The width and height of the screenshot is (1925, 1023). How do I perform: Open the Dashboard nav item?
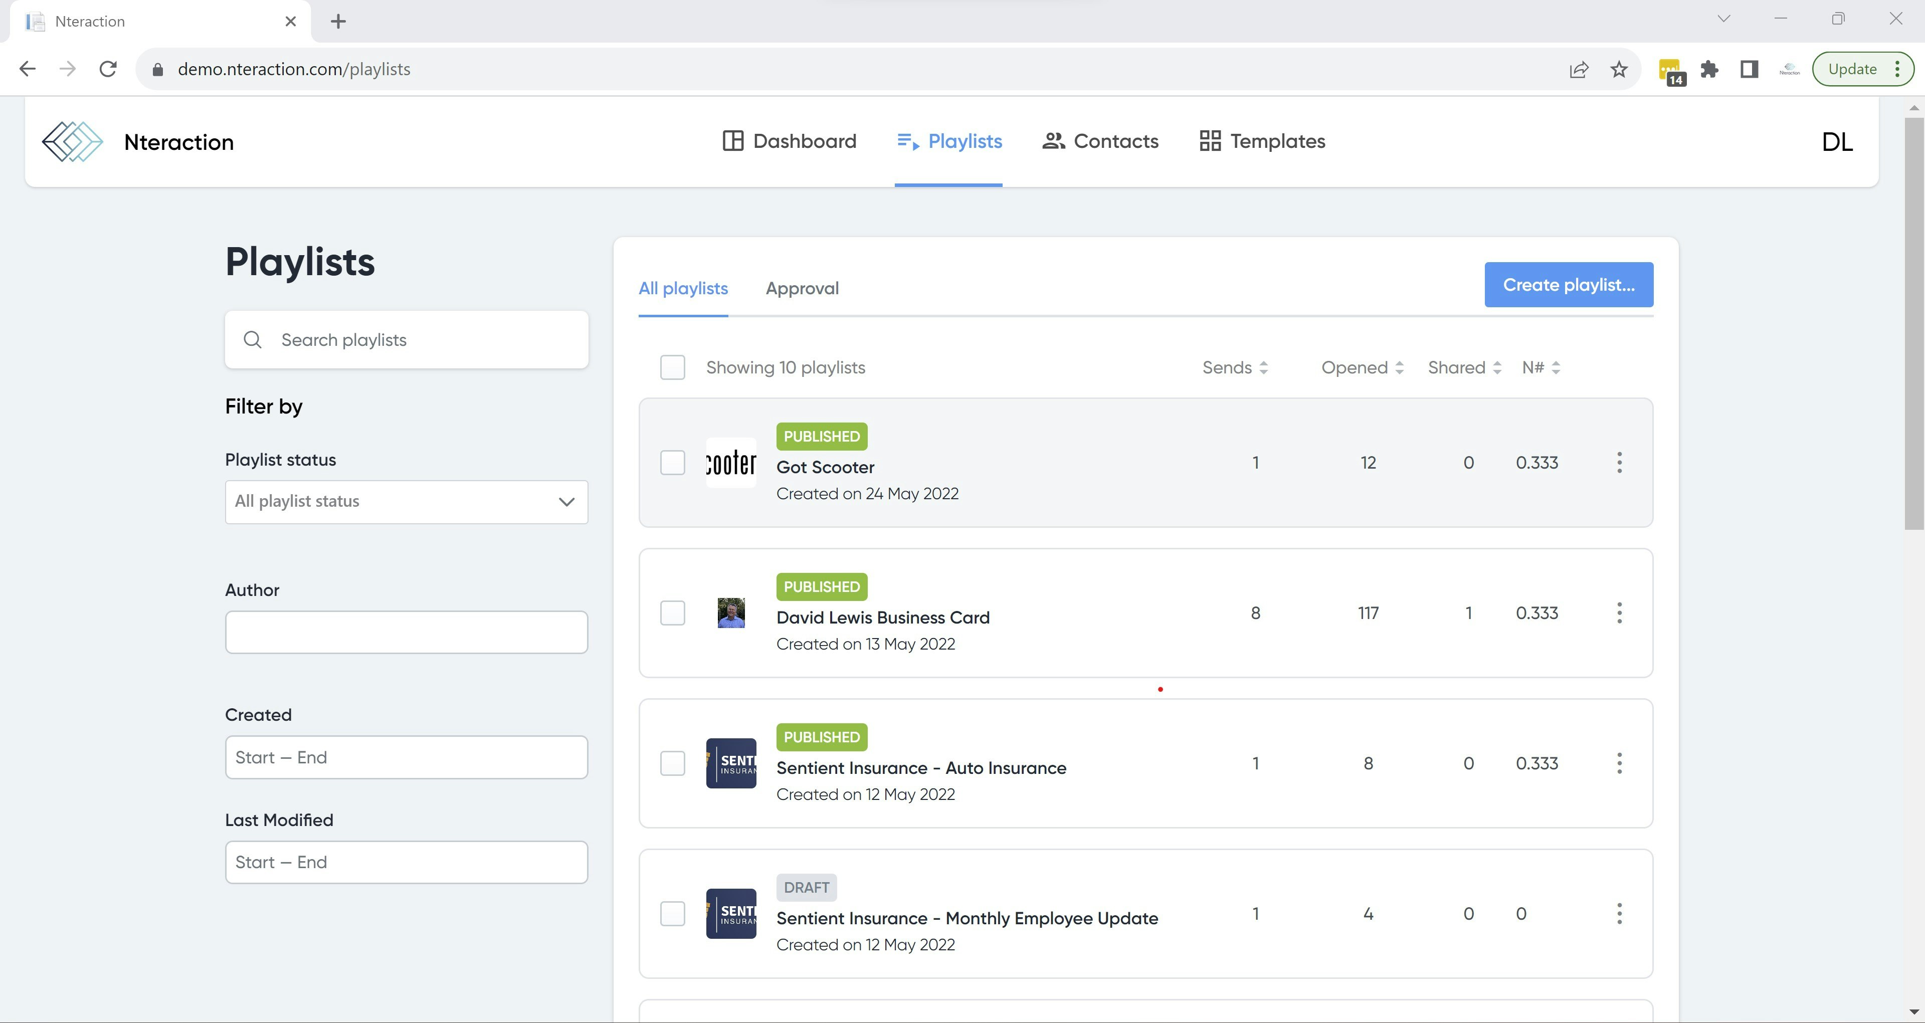(789, 141)
